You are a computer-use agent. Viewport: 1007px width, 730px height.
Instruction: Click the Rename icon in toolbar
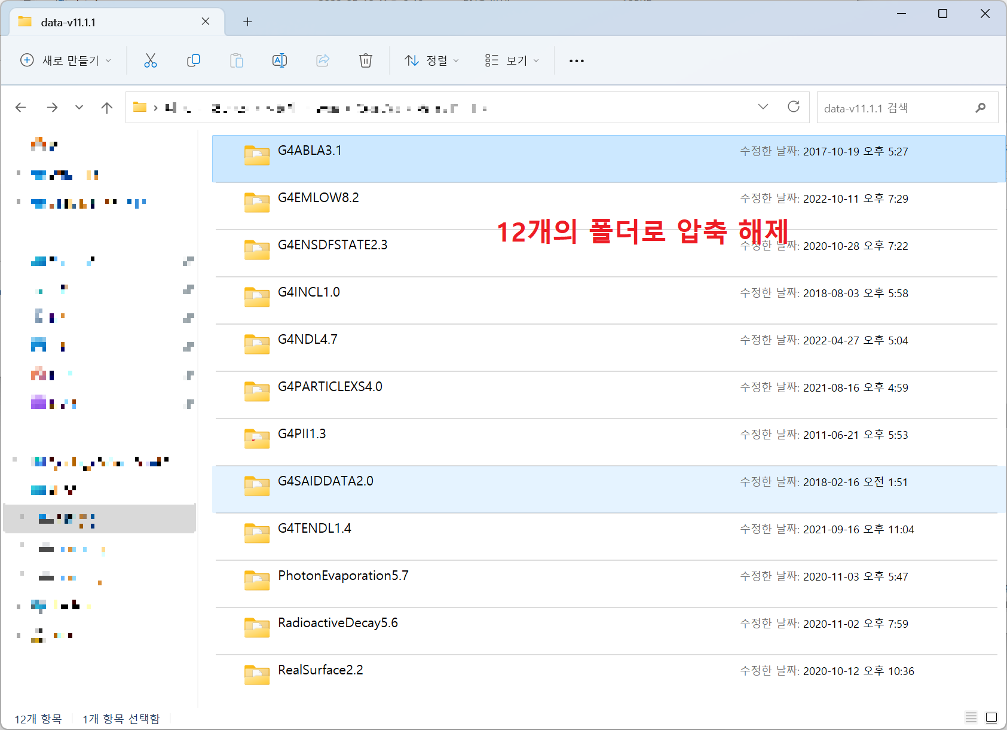point(279,60)
